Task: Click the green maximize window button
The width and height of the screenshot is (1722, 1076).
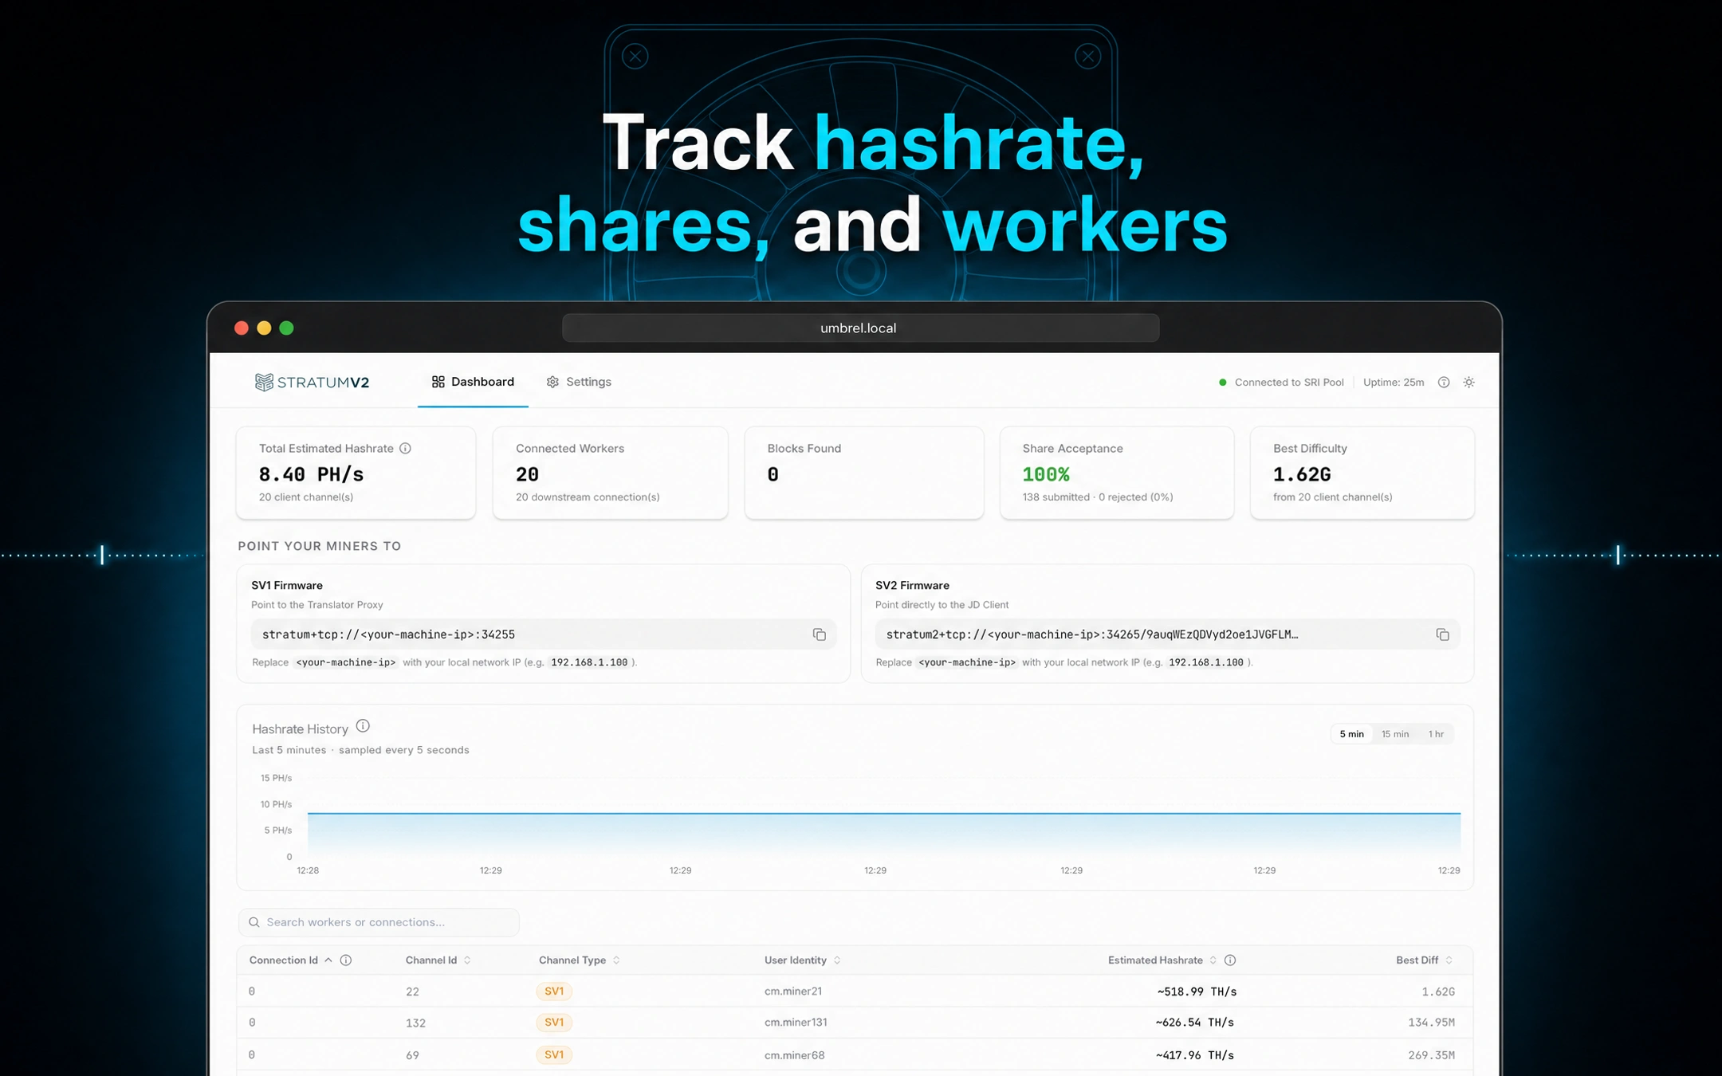Action: 287,328
